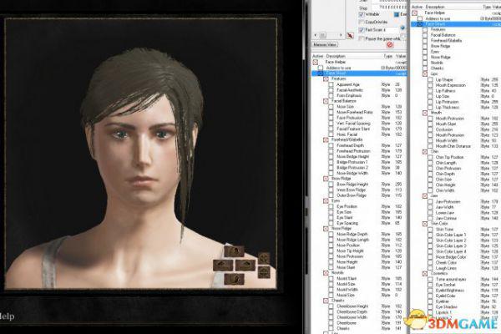Collapse the Nostrils group in left window
The height and width of the screenshot is (334, 501).
[x=326, y=273]
